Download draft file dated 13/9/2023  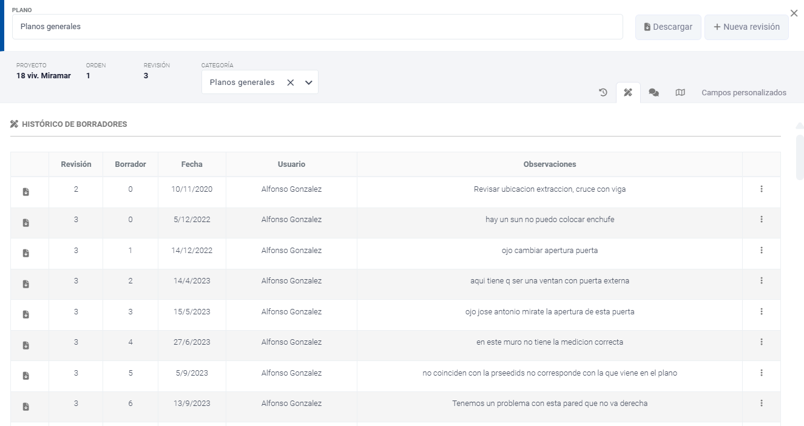[x=26, y=406]
